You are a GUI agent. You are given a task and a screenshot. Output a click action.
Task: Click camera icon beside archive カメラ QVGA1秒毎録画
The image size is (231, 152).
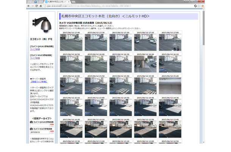pyautogui.click(x=31, y=122)
